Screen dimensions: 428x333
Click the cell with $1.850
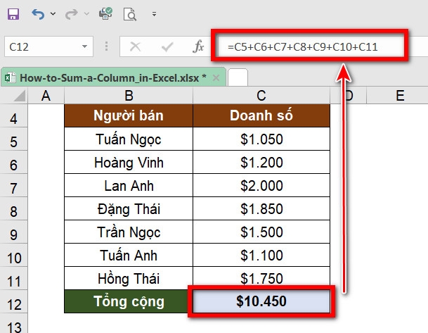coord(261,208)
